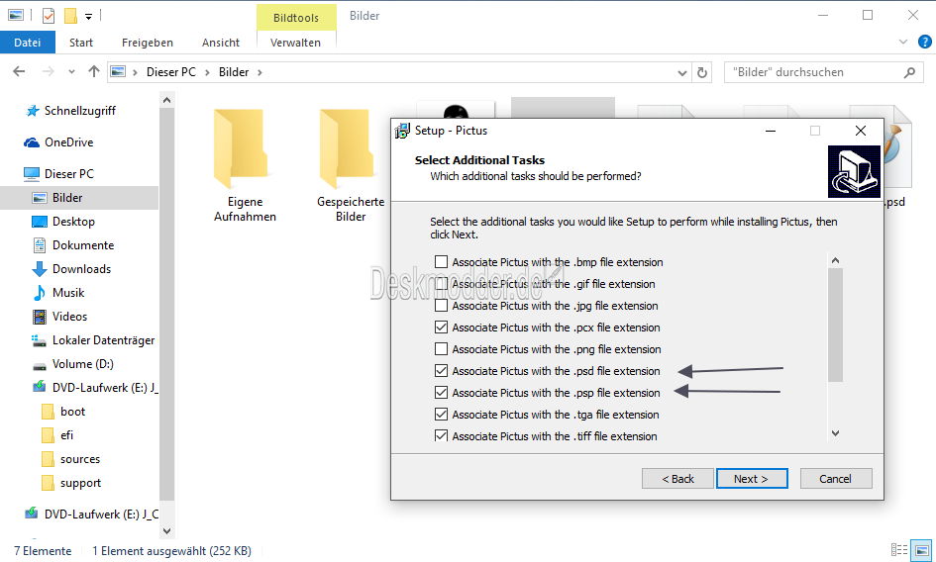Refresh the Bilder folder view

click(702, 73)
